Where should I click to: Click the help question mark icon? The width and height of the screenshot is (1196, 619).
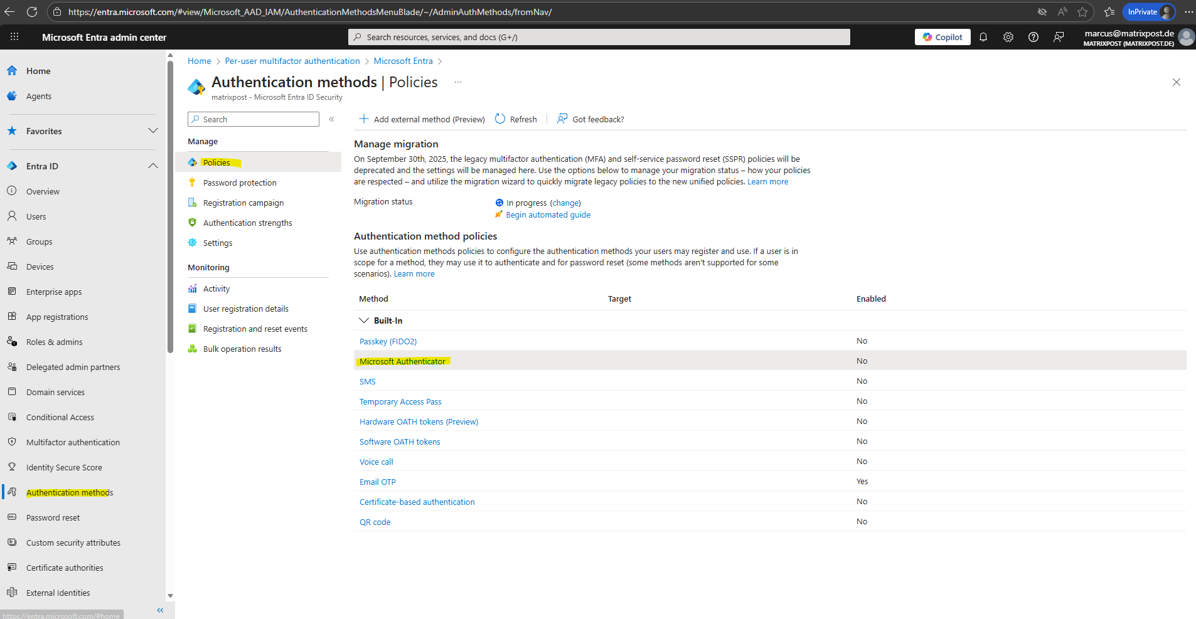click(x=1033, y=37)
